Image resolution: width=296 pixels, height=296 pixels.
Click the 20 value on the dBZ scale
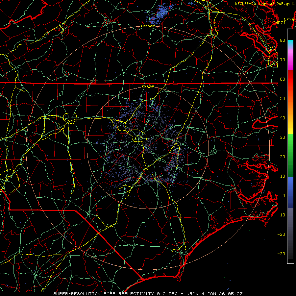tap(283, 157)
